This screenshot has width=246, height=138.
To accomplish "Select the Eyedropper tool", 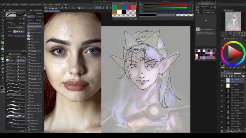I will tap(3, 33).
